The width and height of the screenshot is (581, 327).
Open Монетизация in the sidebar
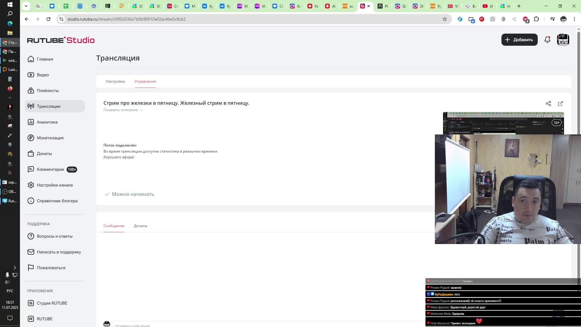click(50, 138)
